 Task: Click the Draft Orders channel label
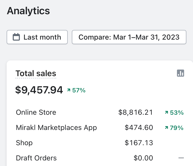(36, 158)
